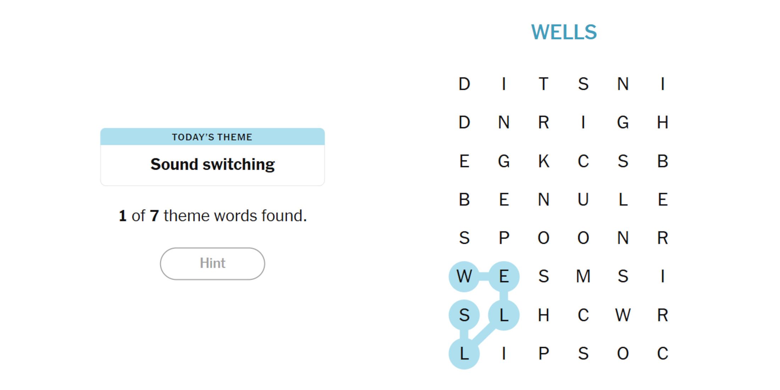Click the highlighted W letter circle
This screenshot has height=390, width=780.
[464, 276]
